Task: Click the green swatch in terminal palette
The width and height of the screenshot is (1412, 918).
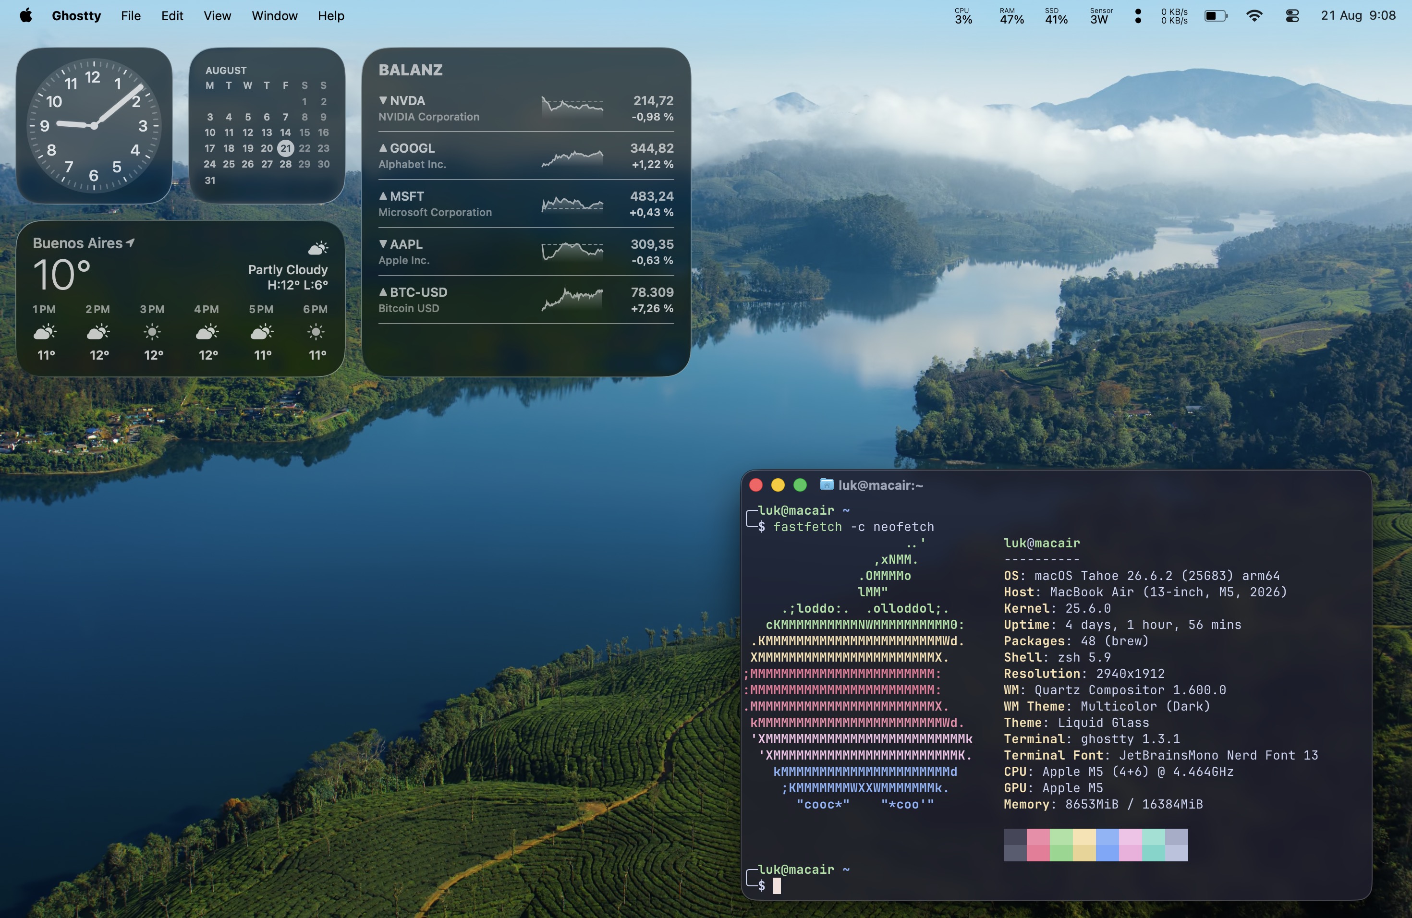Action: click(x=1061, y=845)
